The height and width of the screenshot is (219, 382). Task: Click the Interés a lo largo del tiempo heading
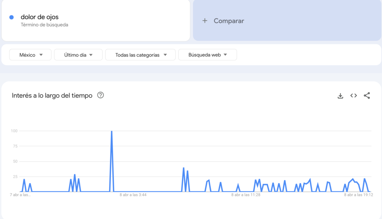point(52,96)
